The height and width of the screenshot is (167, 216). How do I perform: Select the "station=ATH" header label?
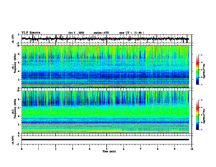point(101,33)
